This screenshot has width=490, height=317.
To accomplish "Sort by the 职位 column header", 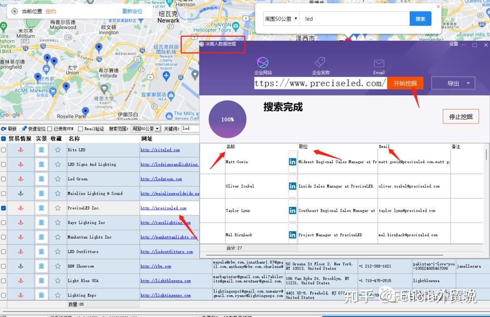I will click(303, 146).
